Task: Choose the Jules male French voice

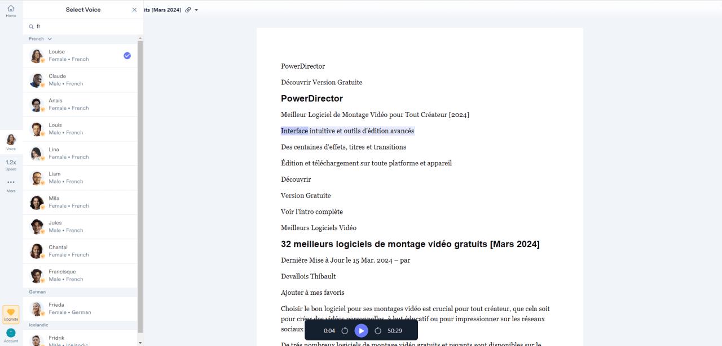Action: click(80, 227)
